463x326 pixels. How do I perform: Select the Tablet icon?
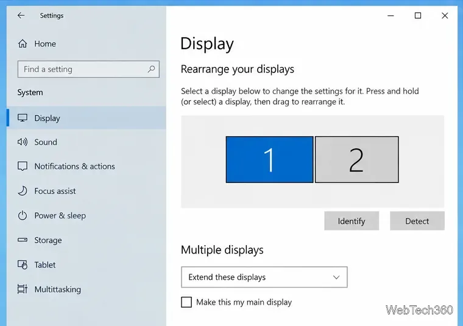pyautogui.click(x=23, y=265)
